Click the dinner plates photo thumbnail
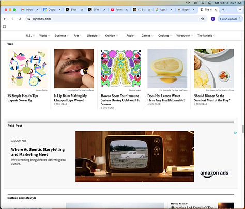This screenshot has height=209, width=245. (x=214, y=68)
